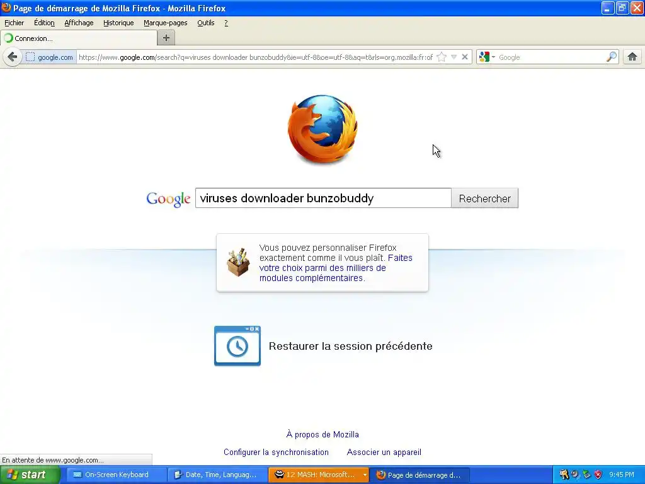The image size is (645, 484).
Task: Click the add-ons toolbox icon
Action: click(238, 262)
